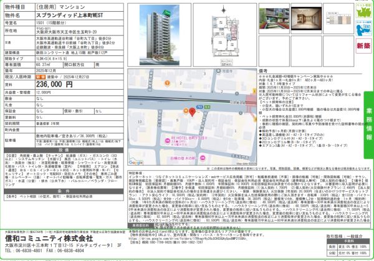Click the 条件 section header
The image size is (374, 261).
coord(64,191)
